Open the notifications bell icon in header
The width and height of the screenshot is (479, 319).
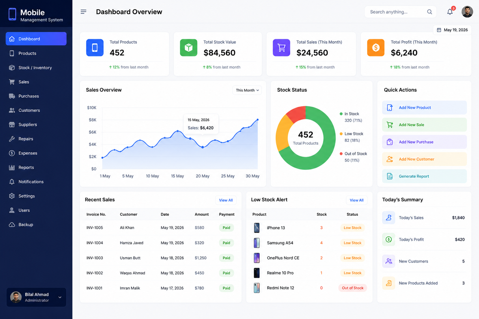tap(450, 12)
